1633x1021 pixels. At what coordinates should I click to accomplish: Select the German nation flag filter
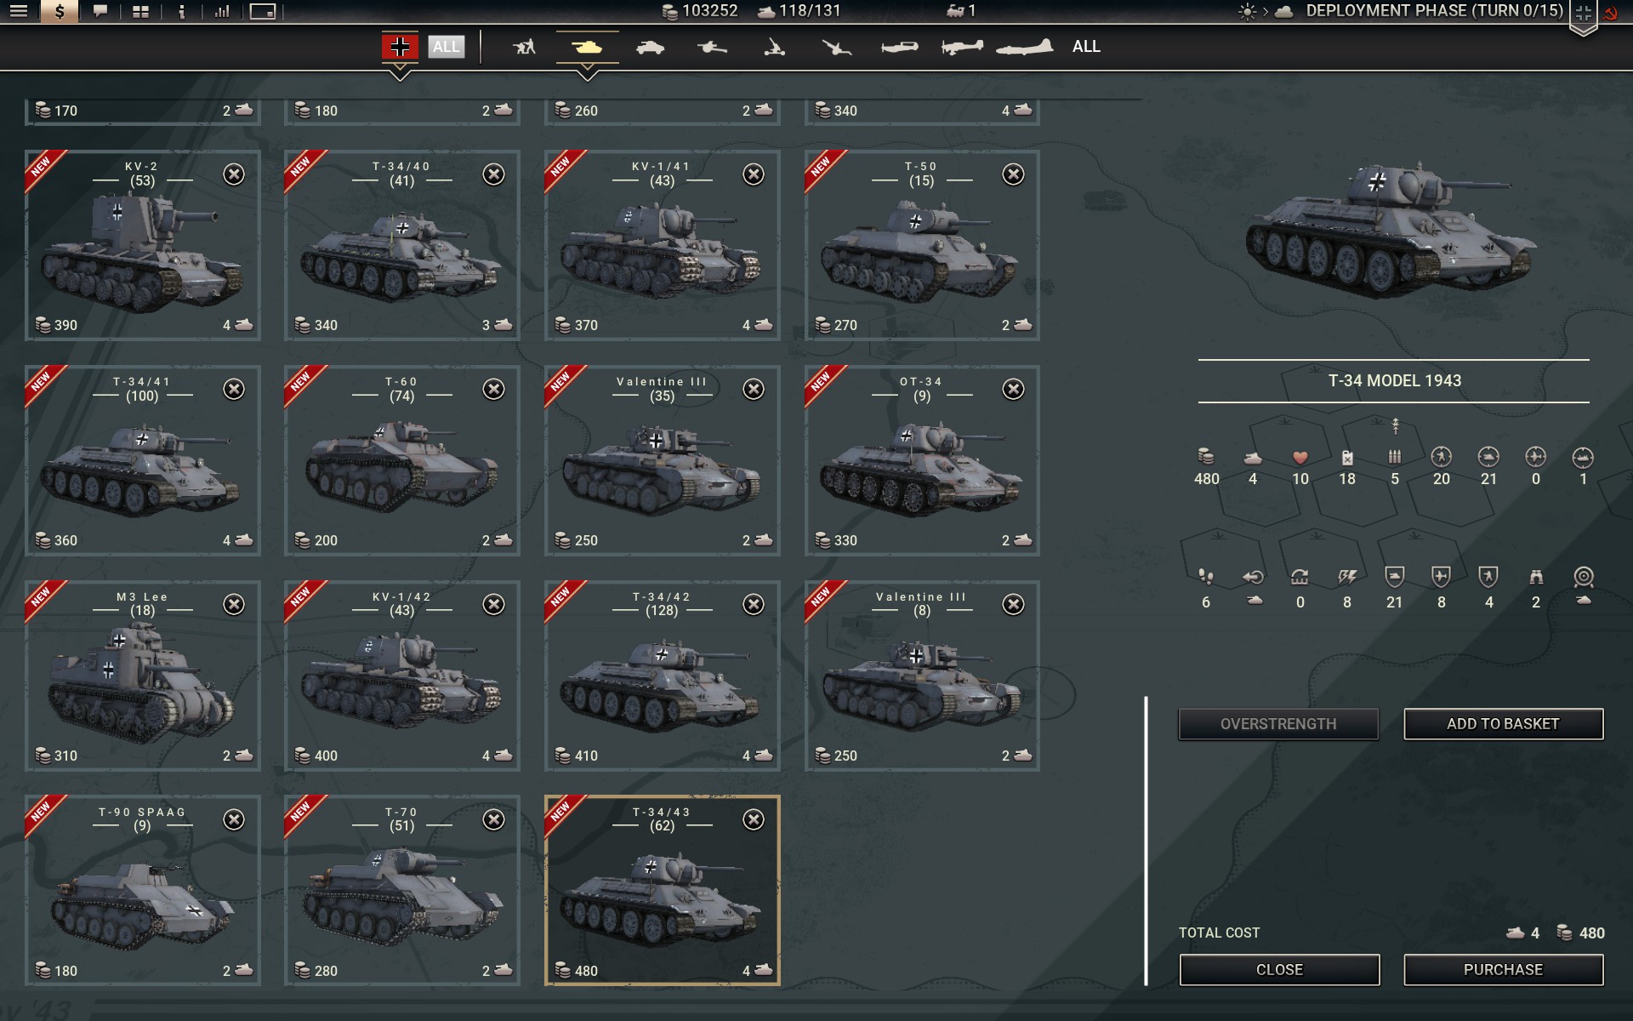pos(400,47)
